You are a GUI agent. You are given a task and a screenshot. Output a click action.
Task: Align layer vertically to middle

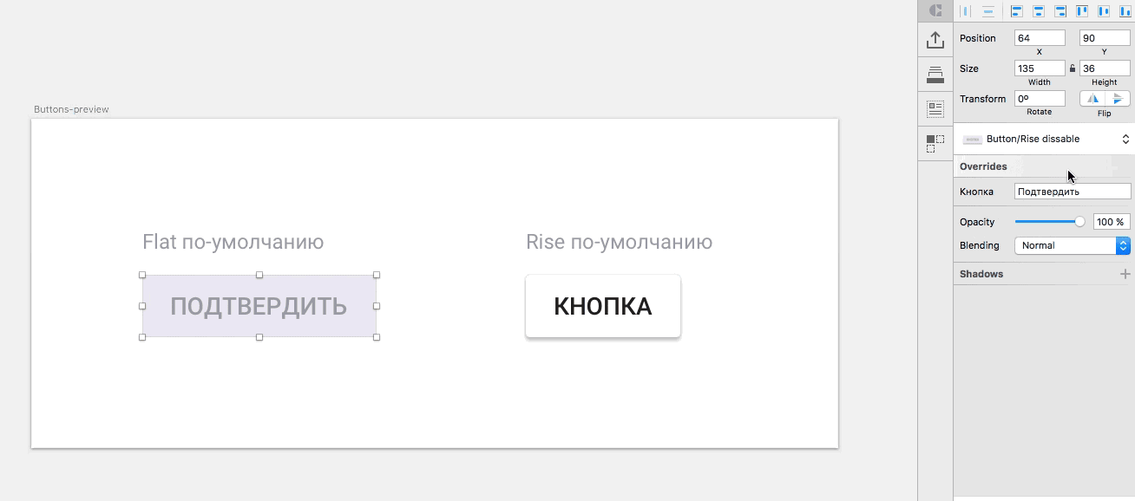point(1104,11)
